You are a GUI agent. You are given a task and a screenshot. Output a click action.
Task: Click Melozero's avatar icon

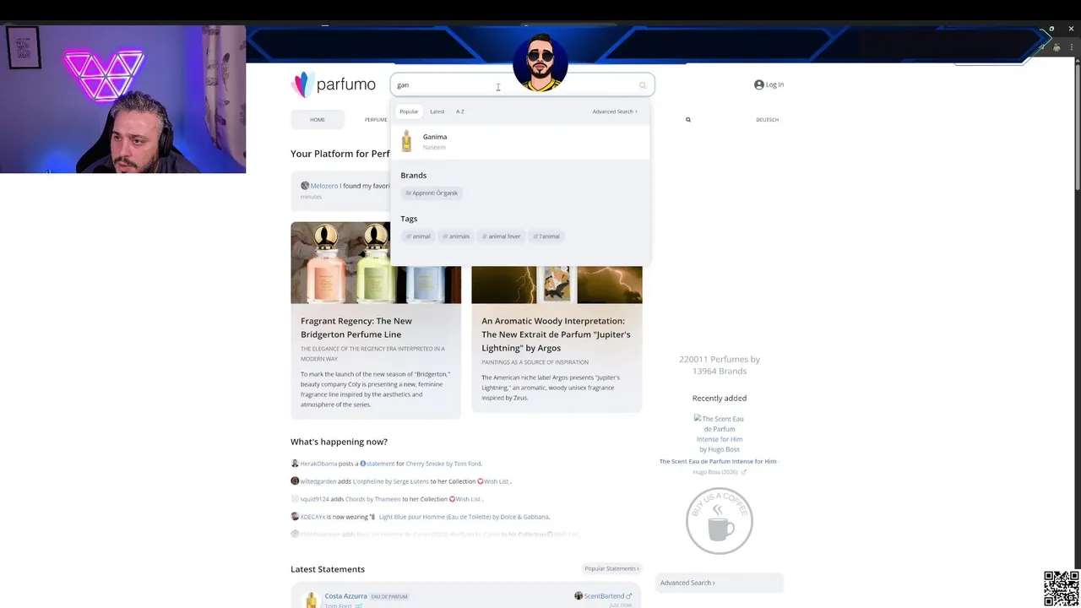tap(305, 186)
